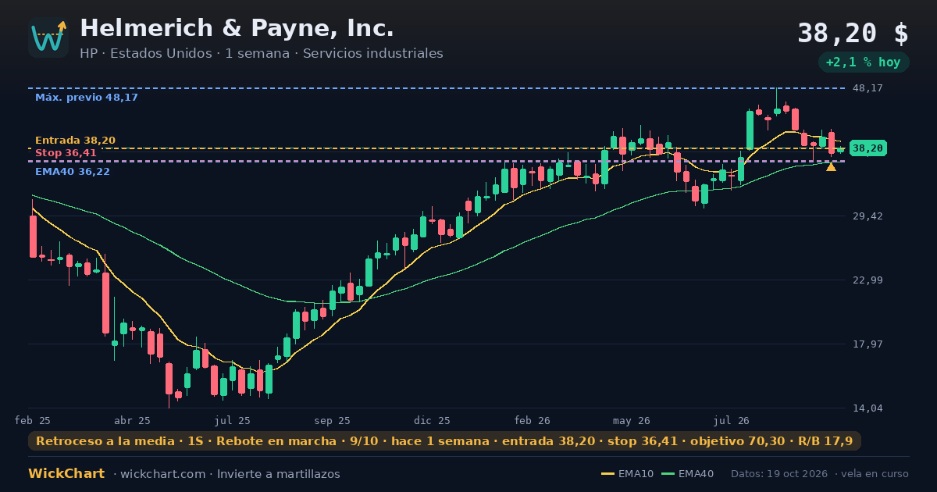Click the jul 26 date label
This screenshot has height=492, width=937.
(x=732, y=421)
